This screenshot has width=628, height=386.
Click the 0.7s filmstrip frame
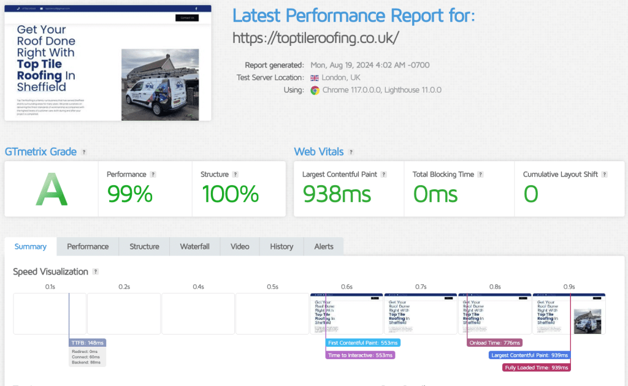(x=421, y=314)
